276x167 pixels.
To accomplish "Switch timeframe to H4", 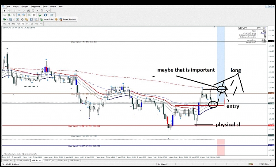I will 27,23.
